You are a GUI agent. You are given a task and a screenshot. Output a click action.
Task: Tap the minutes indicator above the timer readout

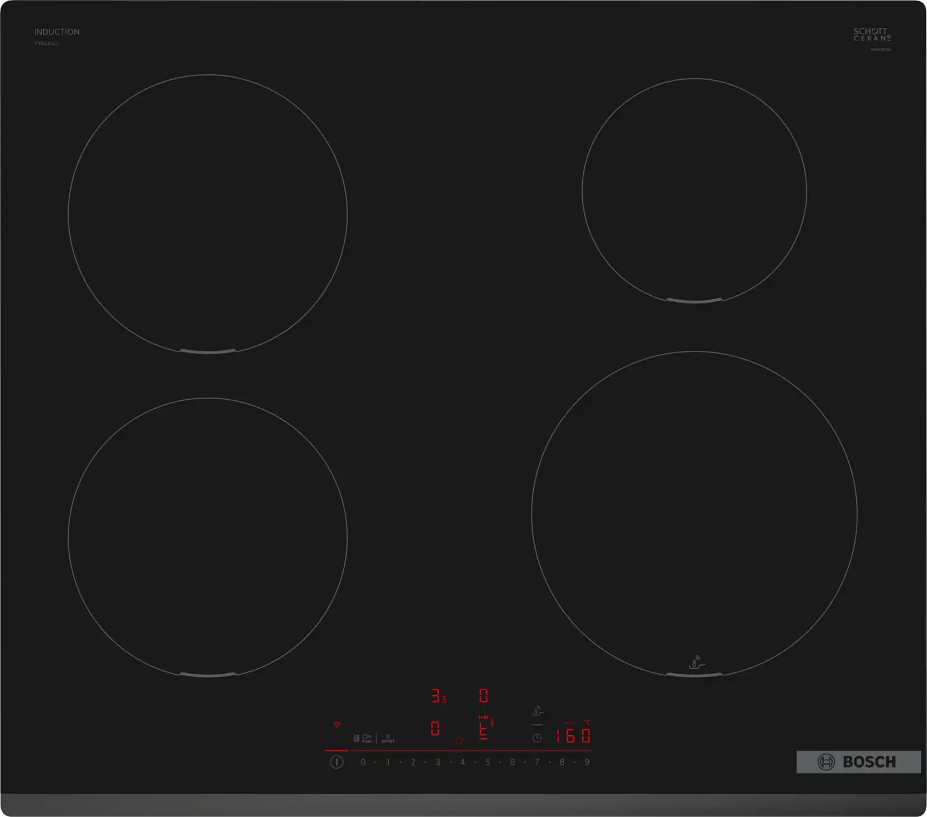(x=571, y=723)
